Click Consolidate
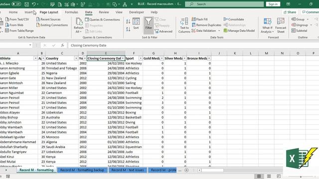The image size is (319, 179). (234, 19)
